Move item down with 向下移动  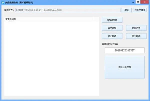(x=136, y=36)
